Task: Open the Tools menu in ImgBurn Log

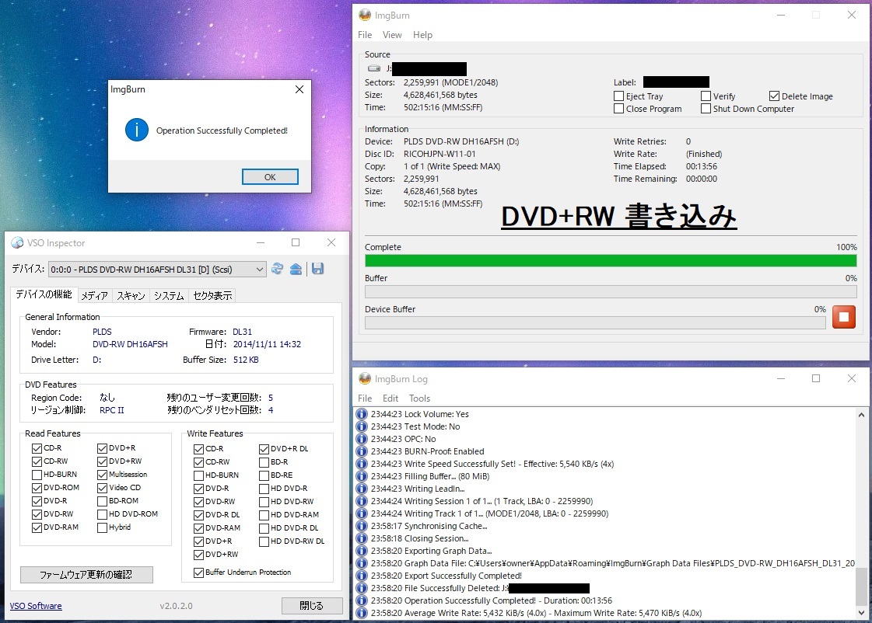Action: (419, 398)
